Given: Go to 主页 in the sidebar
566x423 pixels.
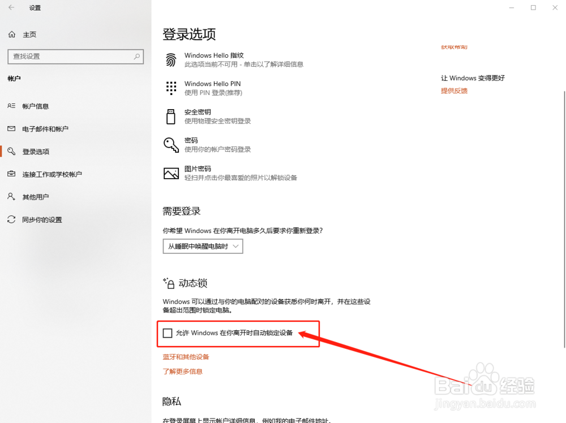Looking at the screenshot, I should pyautogui.click(x=29, y=34).
